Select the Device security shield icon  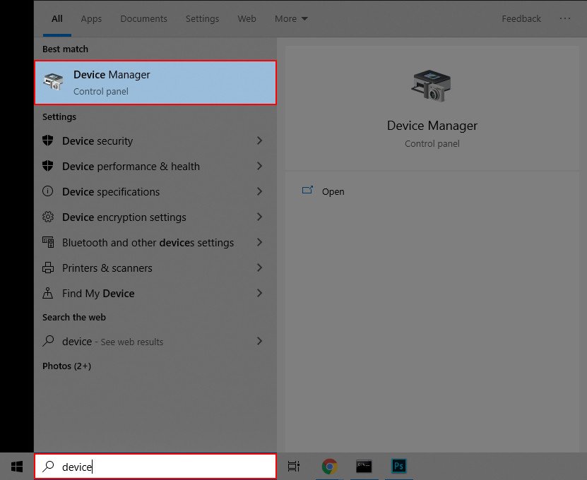[x=48, y=140]
